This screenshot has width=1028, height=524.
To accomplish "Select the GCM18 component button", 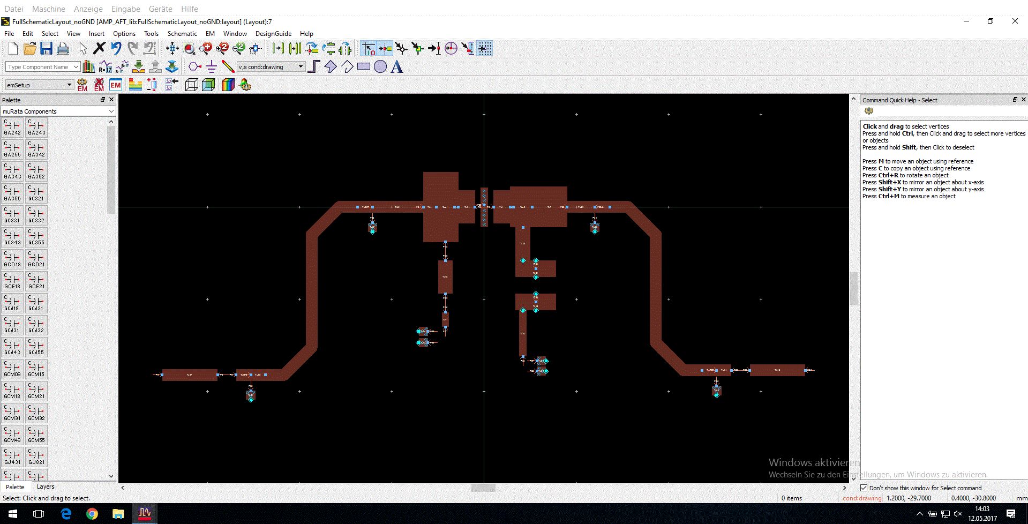I will pos(12,391).
